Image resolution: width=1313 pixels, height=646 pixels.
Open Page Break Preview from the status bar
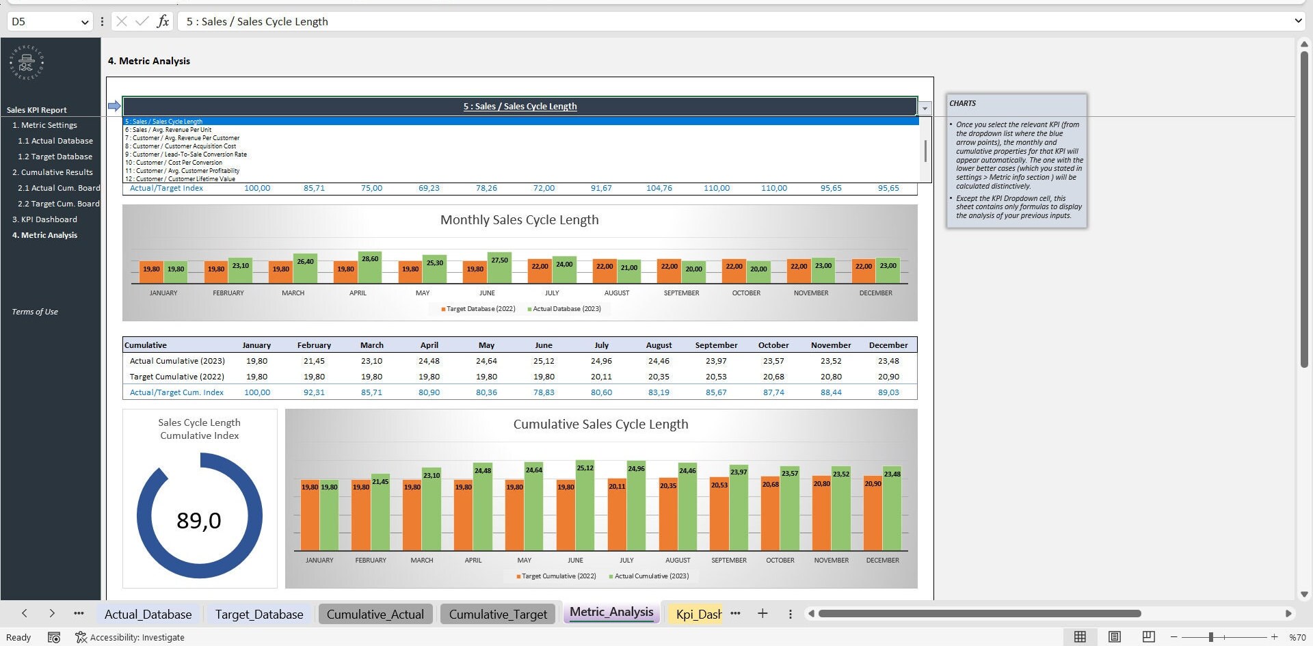click(1149, 636)
